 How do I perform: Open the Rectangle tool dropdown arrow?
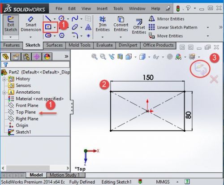pos(55,27)
